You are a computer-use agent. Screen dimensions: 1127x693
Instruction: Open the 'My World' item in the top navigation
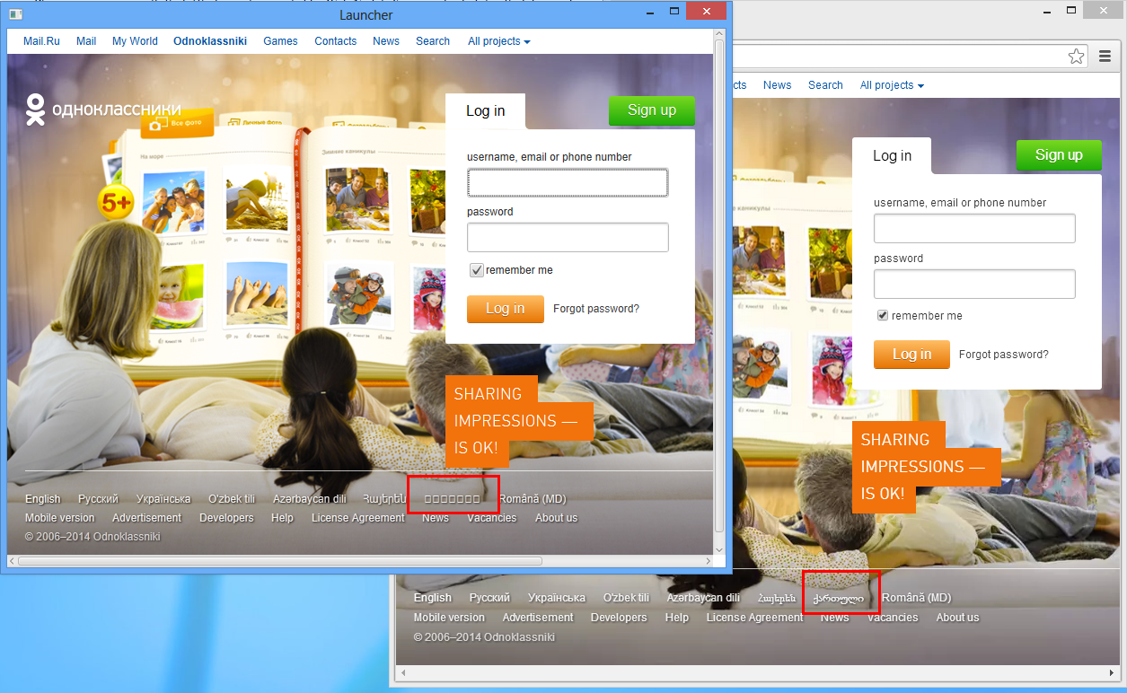135,41
